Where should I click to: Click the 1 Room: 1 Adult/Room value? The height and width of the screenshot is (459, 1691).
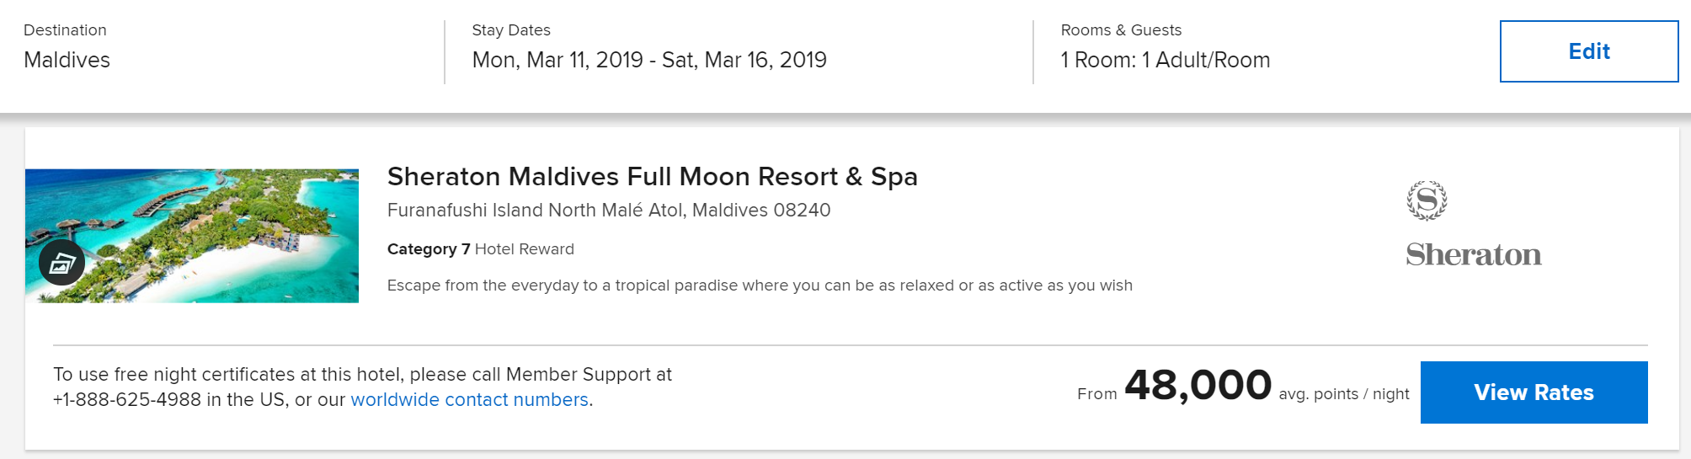click(x=1165, y=60)
